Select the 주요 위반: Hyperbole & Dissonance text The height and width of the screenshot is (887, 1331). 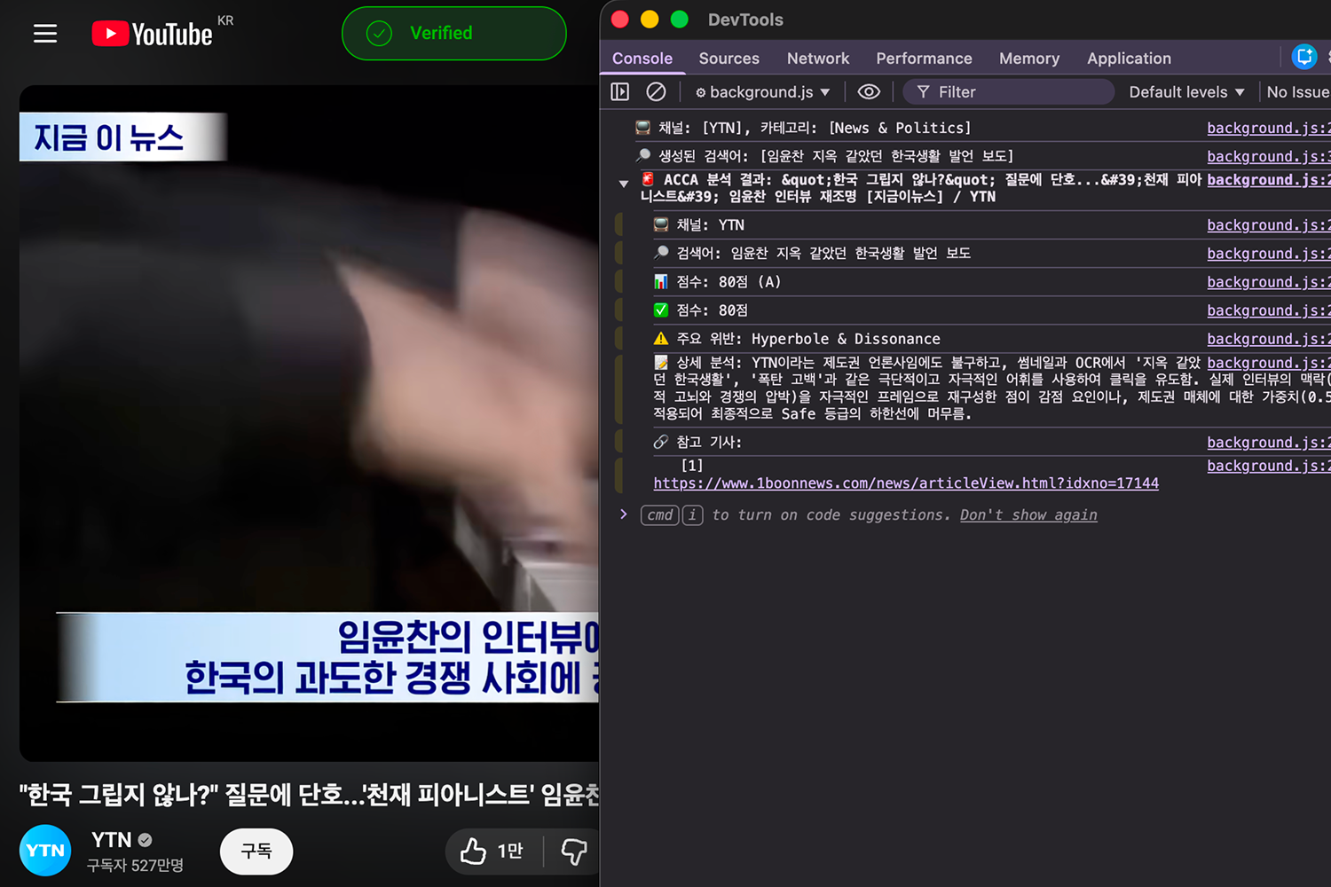pos(807,339)
